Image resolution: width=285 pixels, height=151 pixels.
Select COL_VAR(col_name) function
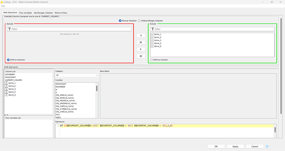[x=64, y=112]
